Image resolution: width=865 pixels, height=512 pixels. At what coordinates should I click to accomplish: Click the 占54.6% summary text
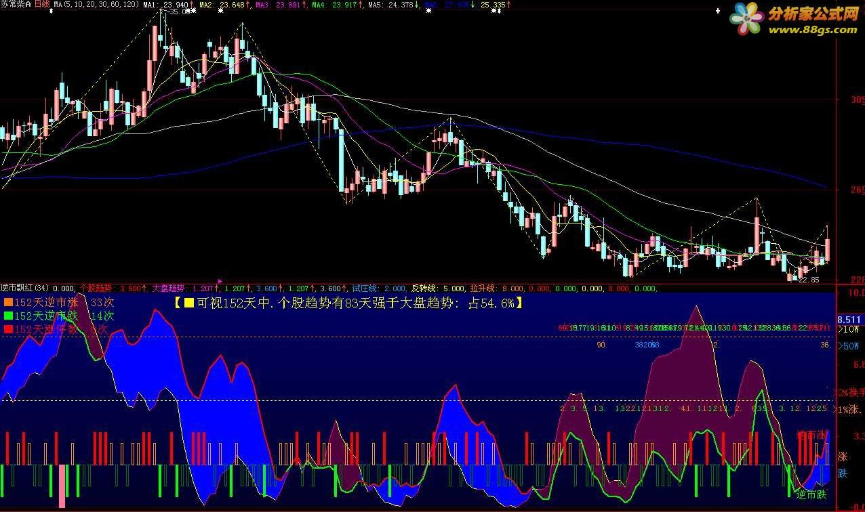tap(491, 303)
